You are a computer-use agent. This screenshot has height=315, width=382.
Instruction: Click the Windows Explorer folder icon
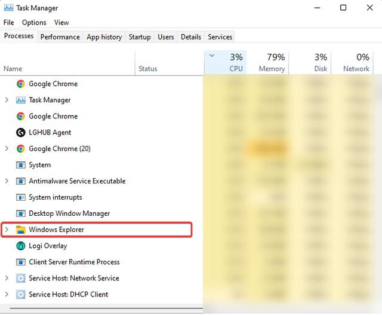[x=21, y=230]
